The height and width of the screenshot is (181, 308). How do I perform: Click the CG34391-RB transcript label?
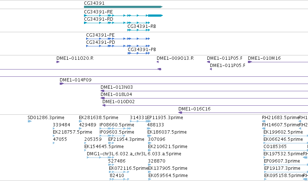point(142,26)
